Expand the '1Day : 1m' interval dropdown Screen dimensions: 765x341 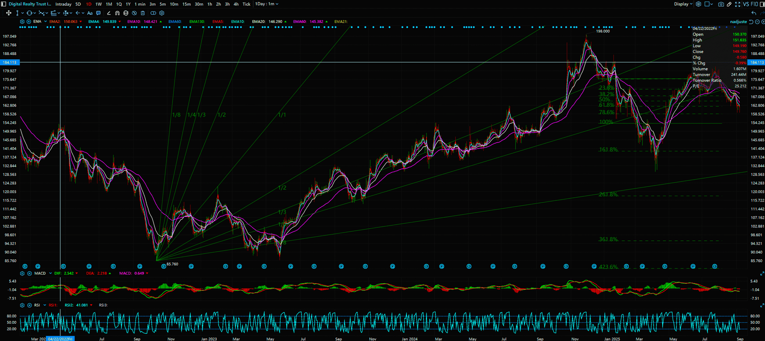tap(266, 4)
